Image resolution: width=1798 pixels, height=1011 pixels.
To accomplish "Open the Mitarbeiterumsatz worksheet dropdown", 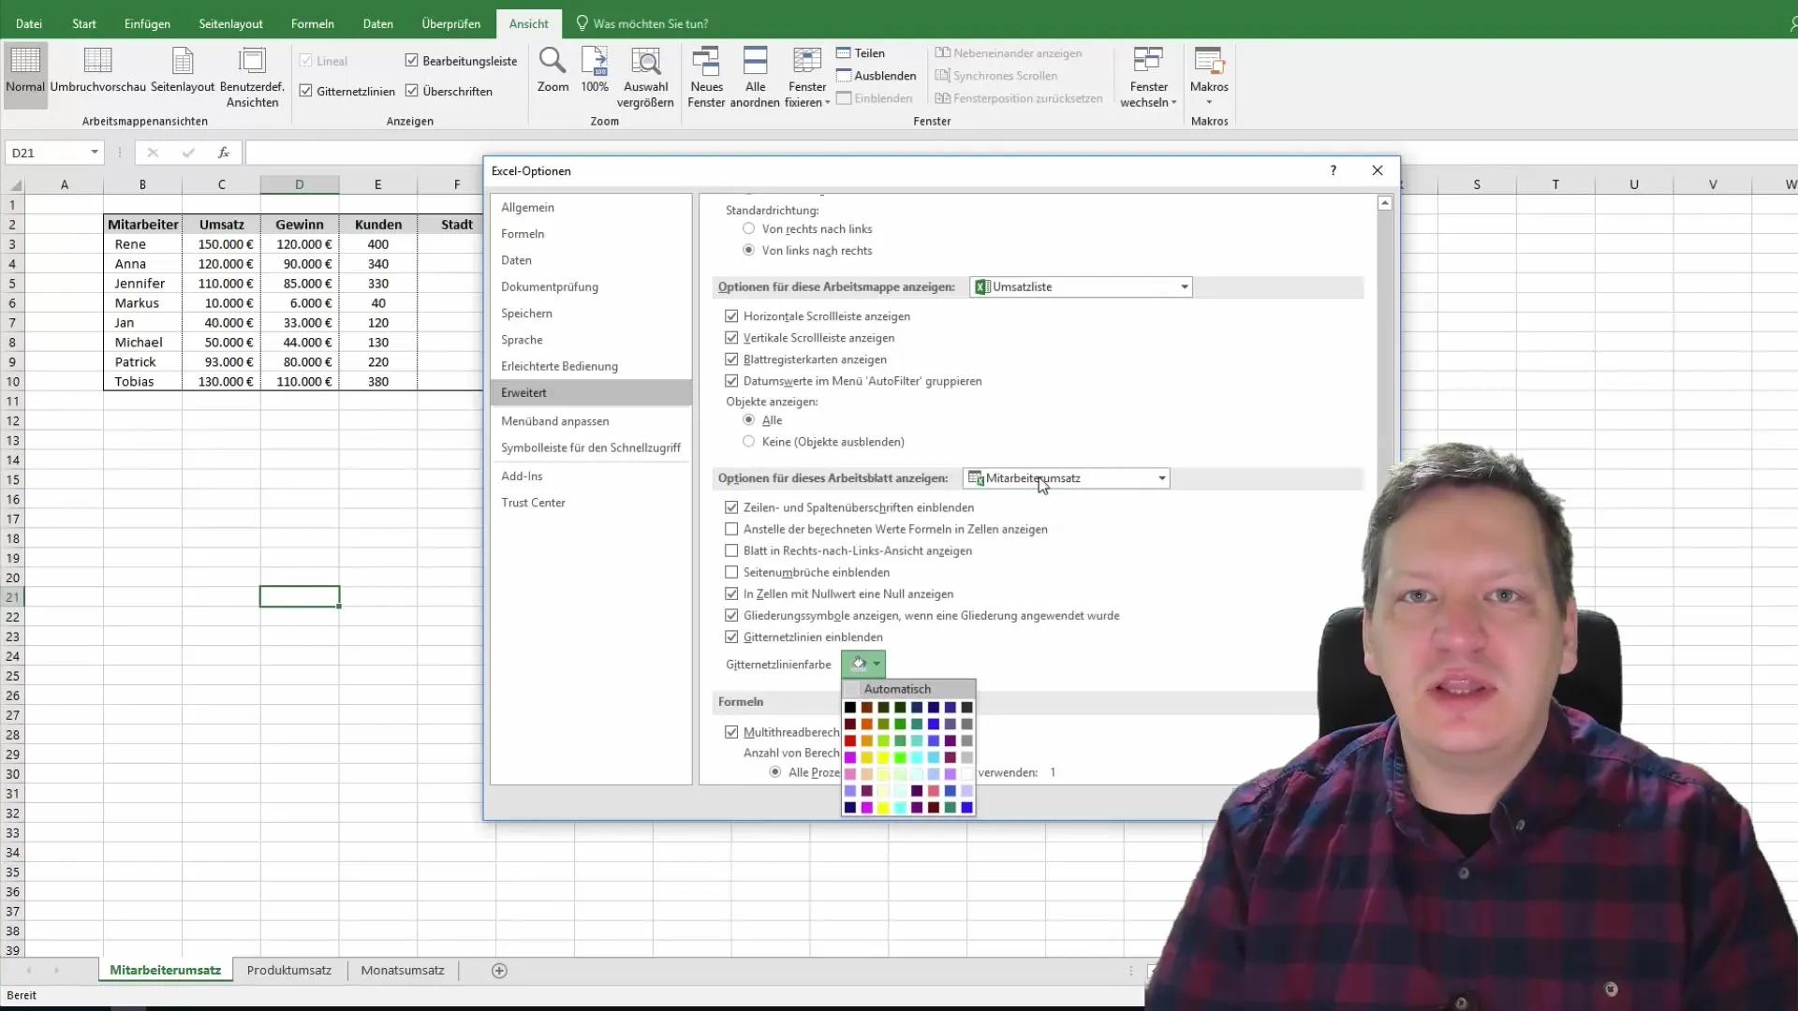I will 1161,478.
